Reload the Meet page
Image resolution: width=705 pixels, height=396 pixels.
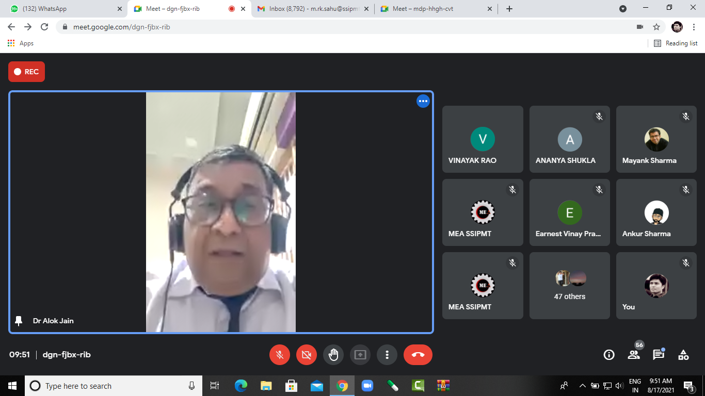44,27
